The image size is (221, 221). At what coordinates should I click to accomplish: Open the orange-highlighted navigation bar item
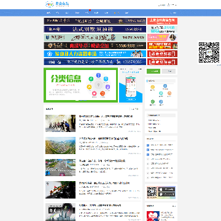(117, 13)
